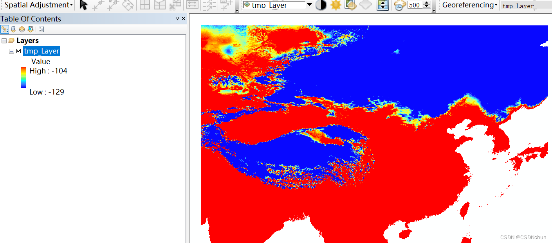Toggle List By Visibility view in the TOC
The height and width of the screenshot is (243, 552).
pyautogui.click(x=22, y=29)
